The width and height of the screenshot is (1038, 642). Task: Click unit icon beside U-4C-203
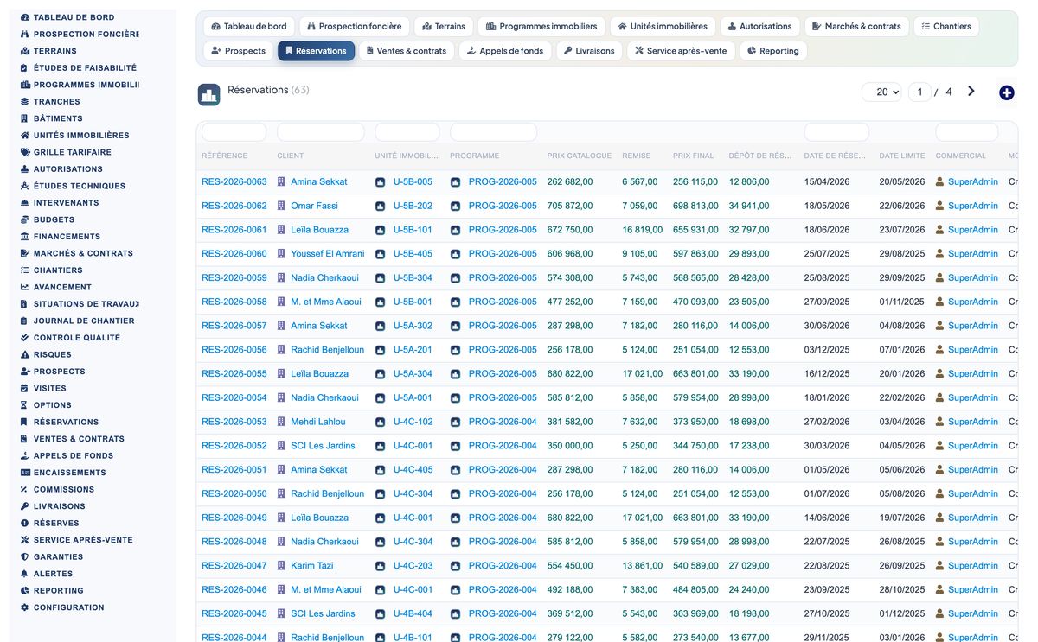click(380, 566)
